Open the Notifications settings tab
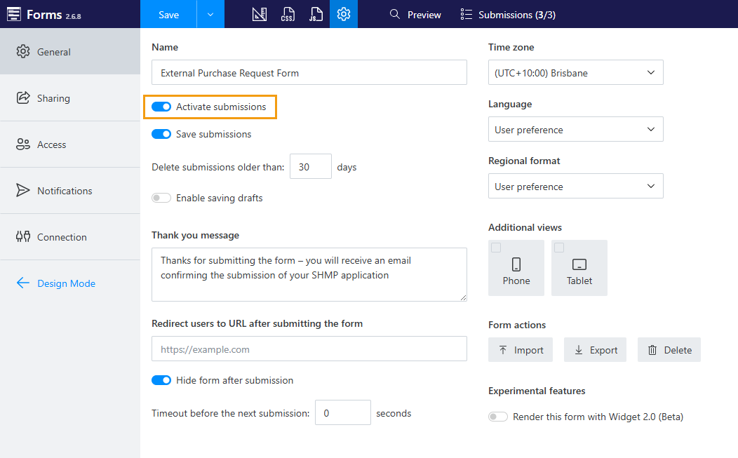The height and width of the screenshot is (458, 738). (65, 191)
